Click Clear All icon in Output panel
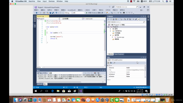This screenshot has height=103, width=183. pyautogui.click(x=95, y=73)
